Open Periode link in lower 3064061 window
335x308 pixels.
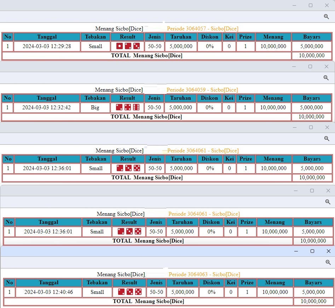coord(204,214)
